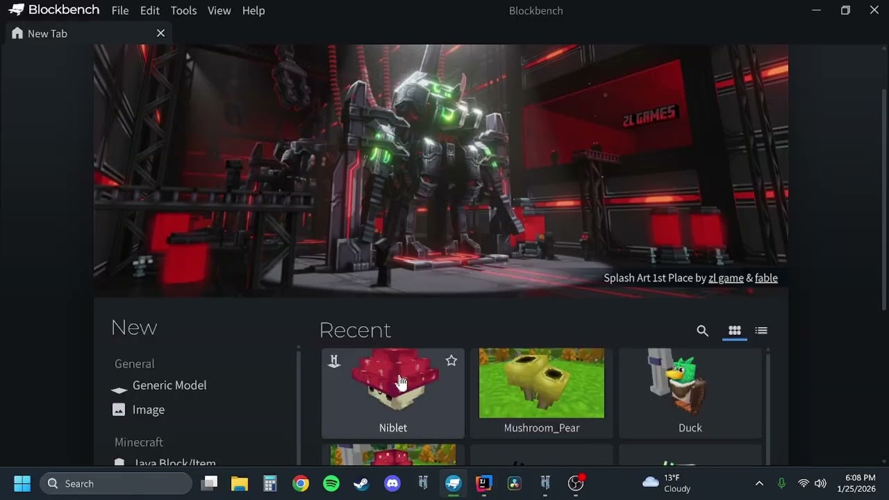Viewport: 889px width, 500px height.
Task: Open DaVinci Resolve from the taskbar
Action: 515,483
